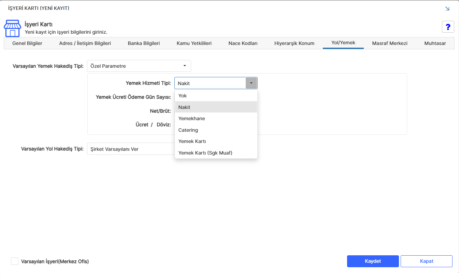Open Hiyerarşik Konum tab
Image resolution: width=459 pixels, height=273 pixels.
click(294, 43)
